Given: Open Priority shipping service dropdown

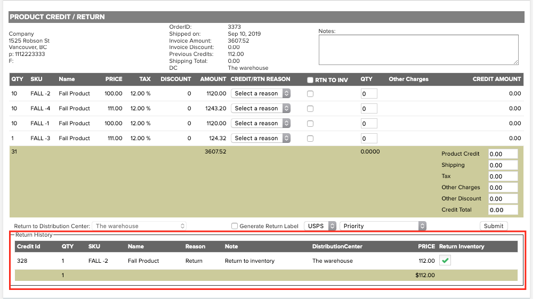Looking at the screenshot, I should tap(383, 226).
